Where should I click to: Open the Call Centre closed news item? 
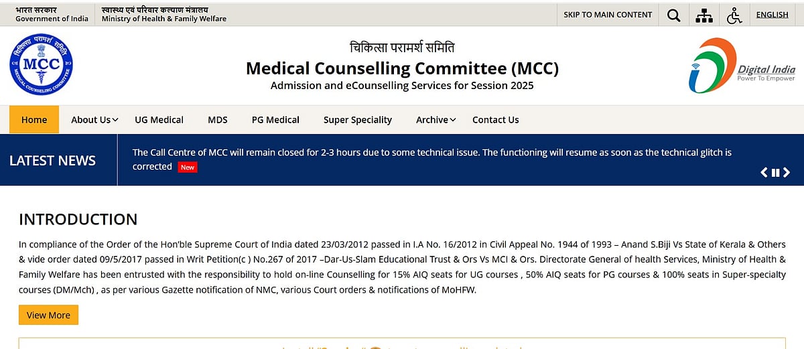click(431, 153)
